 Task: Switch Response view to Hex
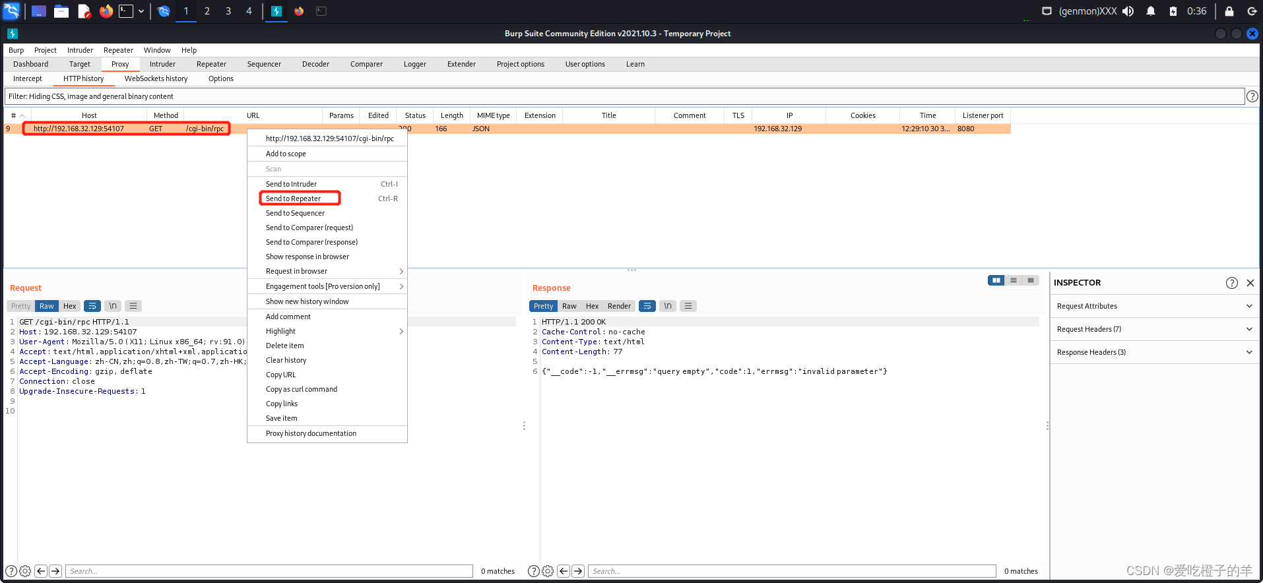[x=593, y=306]
